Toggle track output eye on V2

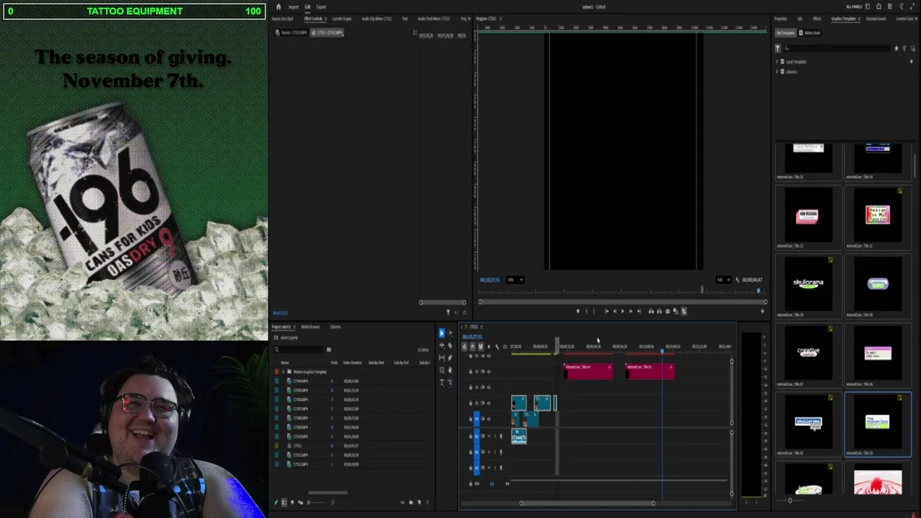point(489,403)
